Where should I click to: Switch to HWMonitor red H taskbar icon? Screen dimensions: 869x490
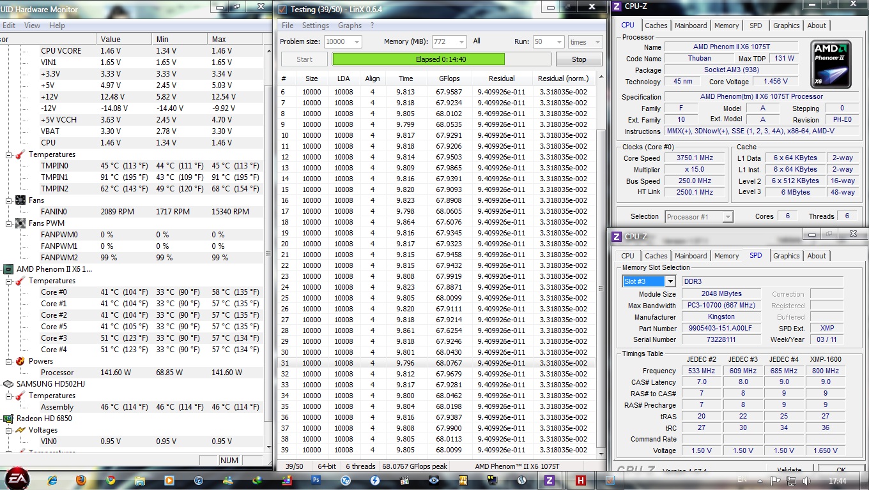581,480
